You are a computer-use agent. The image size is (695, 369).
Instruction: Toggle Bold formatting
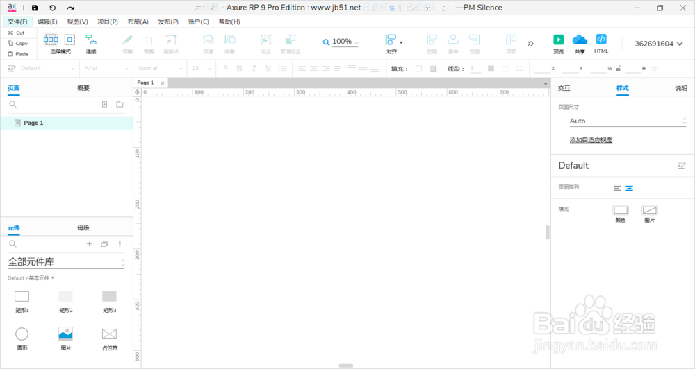pos(239,68)
